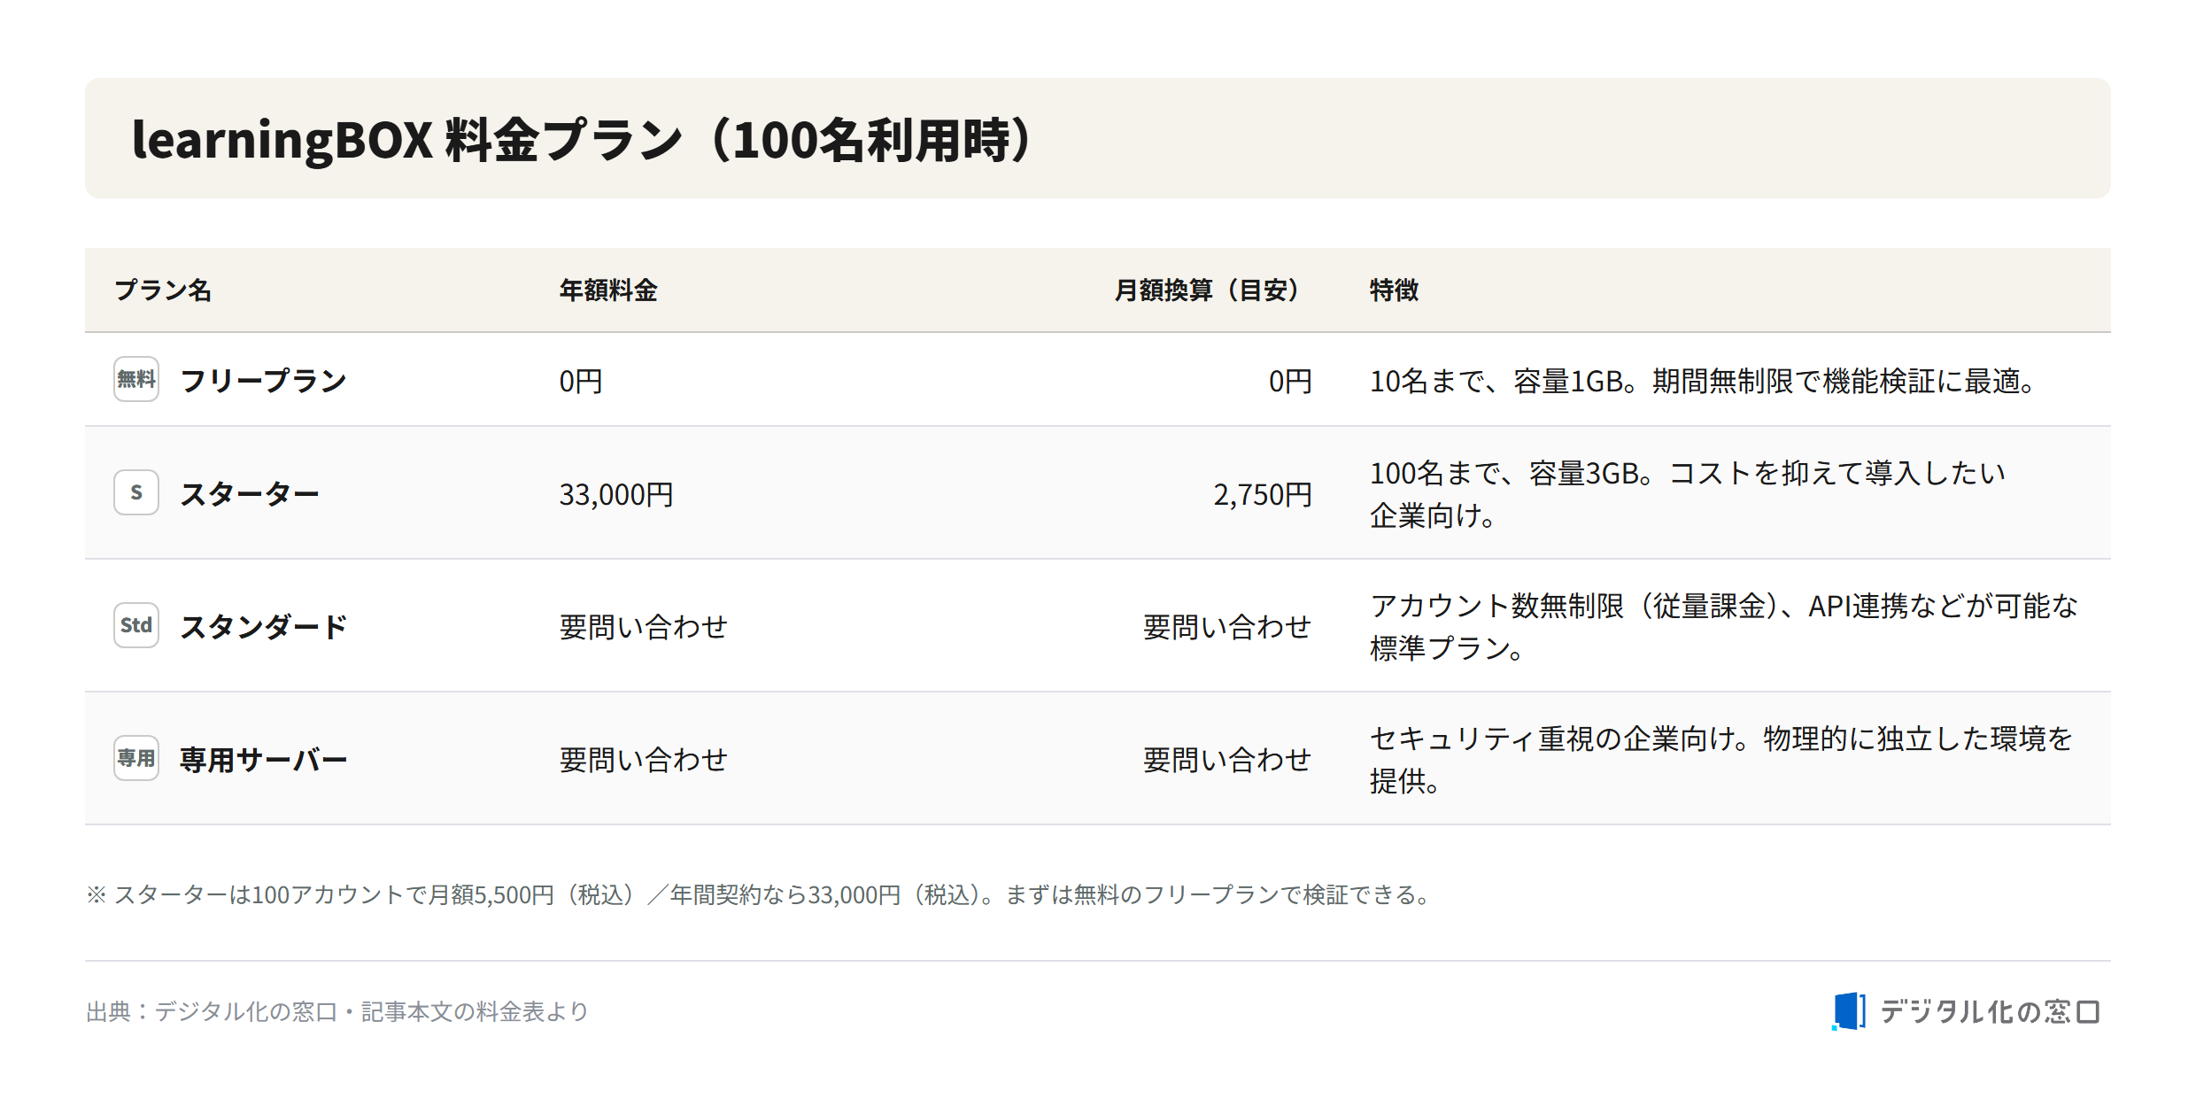Click the デジタル化の窓口 logo text
This screenshot has width=2196, height=1114.
coord(1990,1011)
